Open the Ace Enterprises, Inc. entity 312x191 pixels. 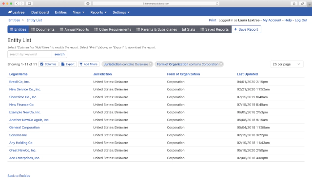[25, 158]
